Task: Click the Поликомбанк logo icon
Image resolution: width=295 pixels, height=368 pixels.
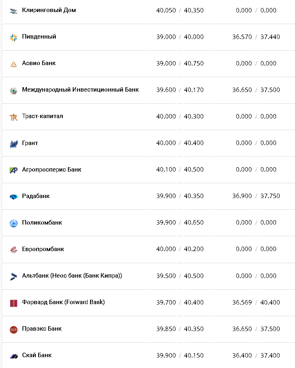Action: click(14, 223)
